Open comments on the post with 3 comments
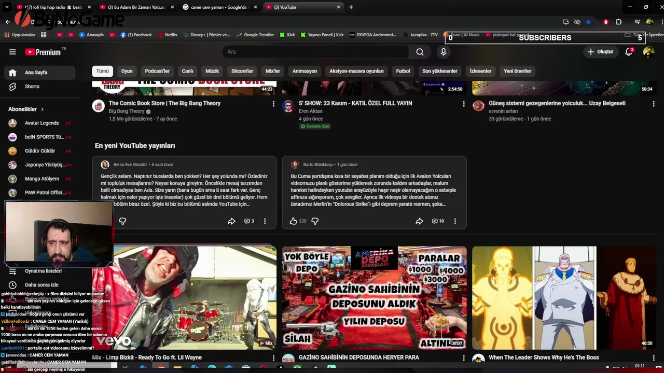664x373 pixels. [x=249, y=221]
